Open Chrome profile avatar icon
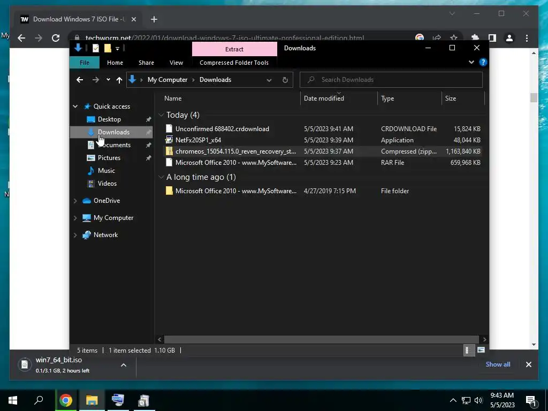 [509, 38]
